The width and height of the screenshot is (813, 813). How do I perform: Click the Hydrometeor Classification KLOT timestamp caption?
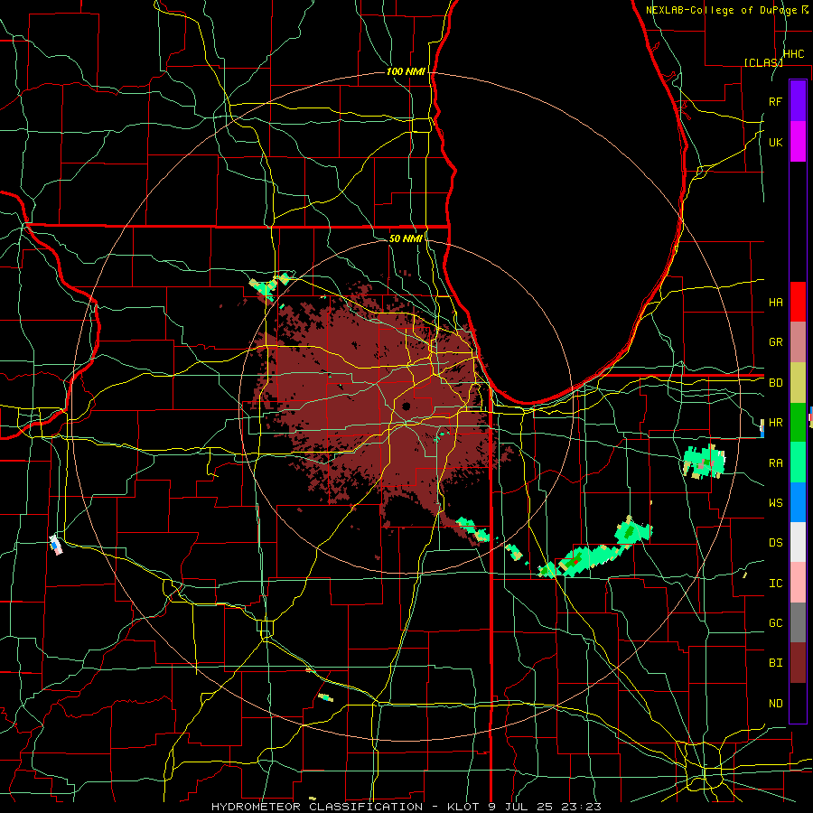tap(406, 807)
